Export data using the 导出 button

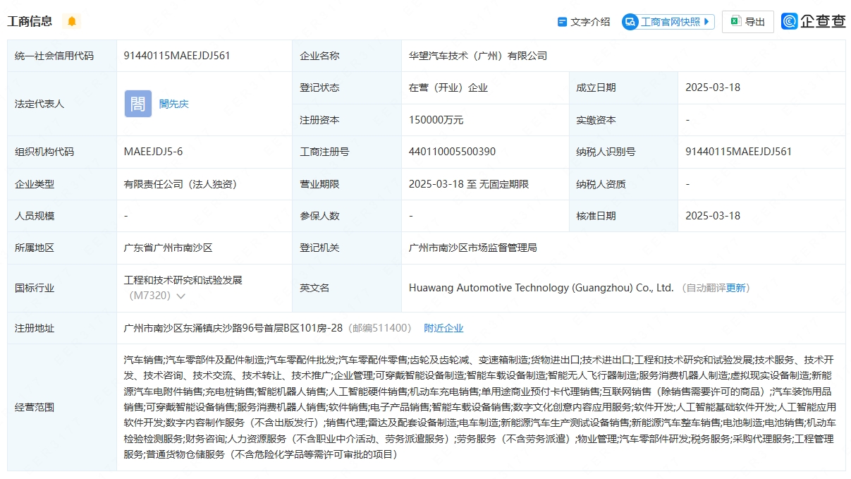pos(747,21)
